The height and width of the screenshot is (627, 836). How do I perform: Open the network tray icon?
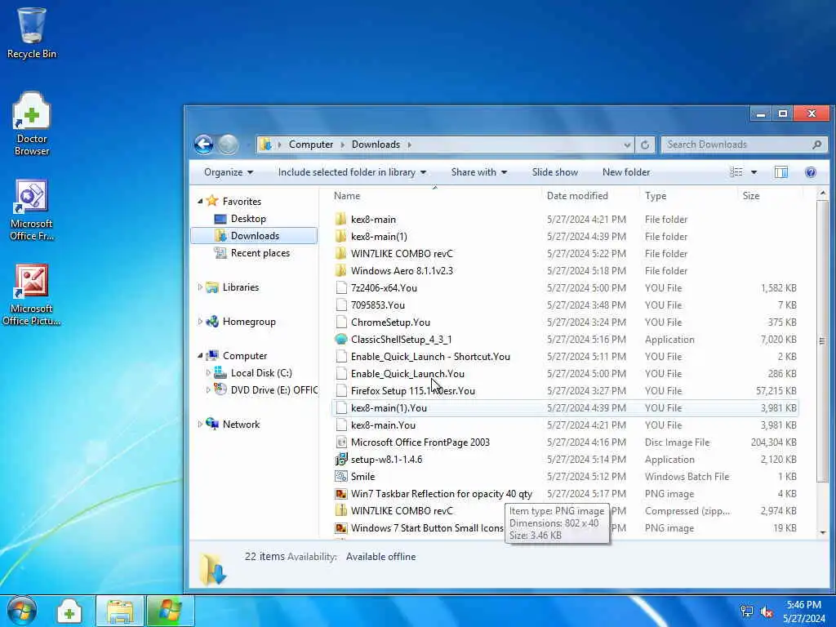(746, 611)
